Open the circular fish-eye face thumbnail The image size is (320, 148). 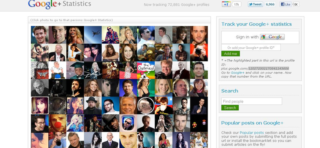[x=146, y=106]
